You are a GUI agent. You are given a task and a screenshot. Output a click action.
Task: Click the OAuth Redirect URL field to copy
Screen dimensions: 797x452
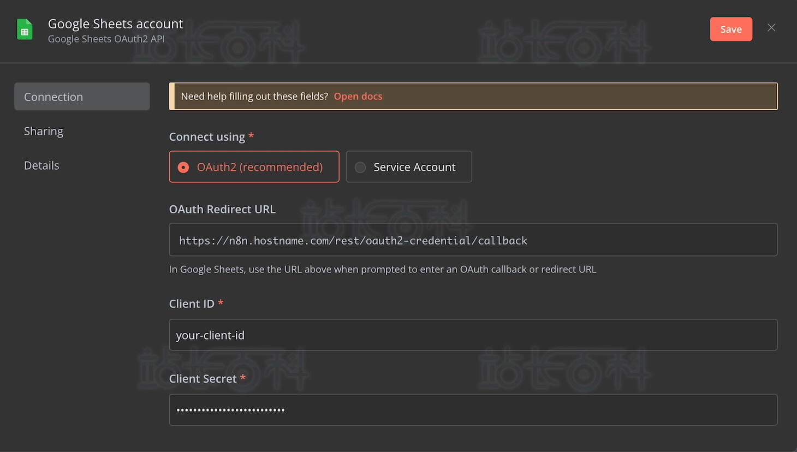473,240
